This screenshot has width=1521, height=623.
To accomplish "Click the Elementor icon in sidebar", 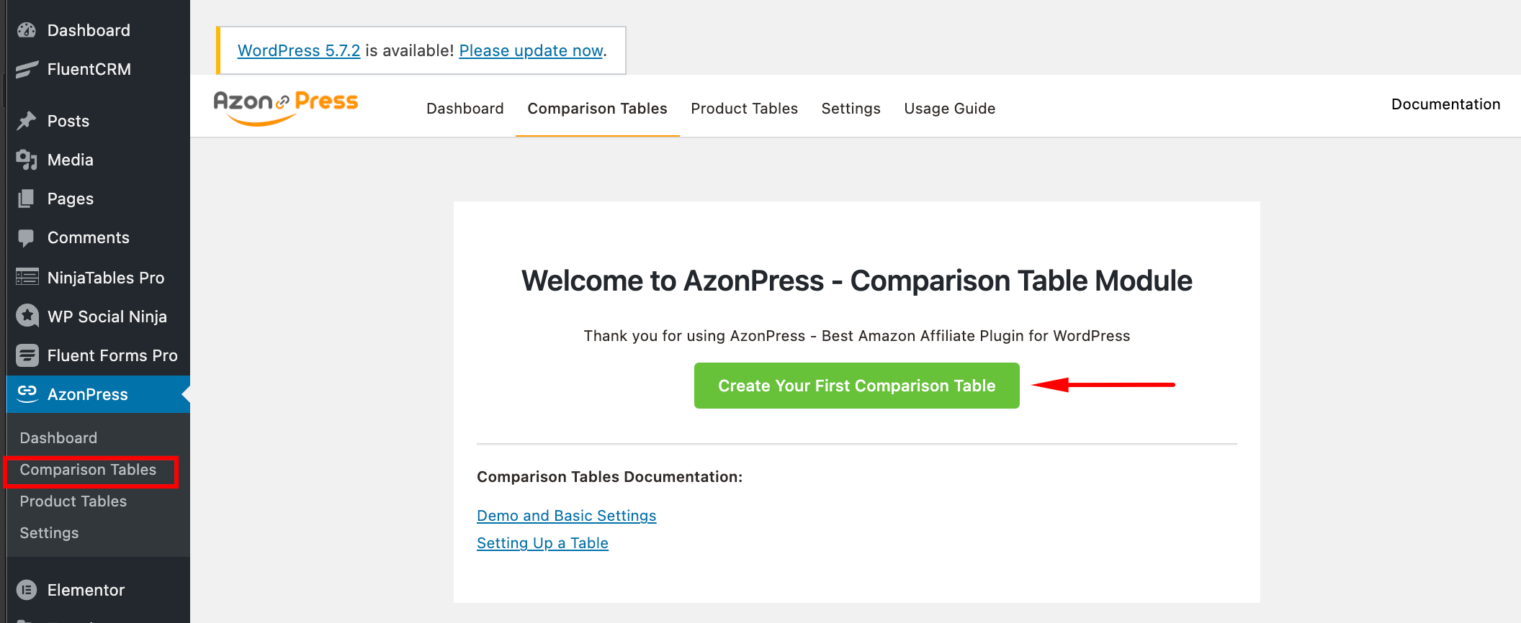I will point(27,590).
